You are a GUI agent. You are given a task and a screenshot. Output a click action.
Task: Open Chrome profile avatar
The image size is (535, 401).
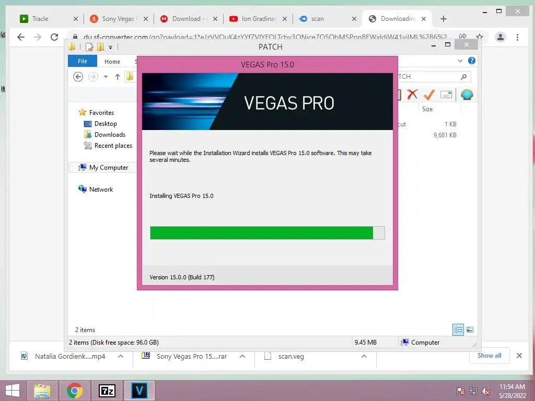pyautogui.click(x=501, y=37)
